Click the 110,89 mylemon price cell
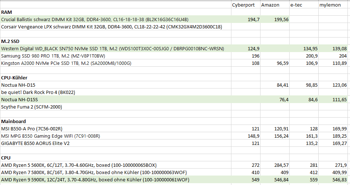Viewport: 350px width, 185px height. 333,63
